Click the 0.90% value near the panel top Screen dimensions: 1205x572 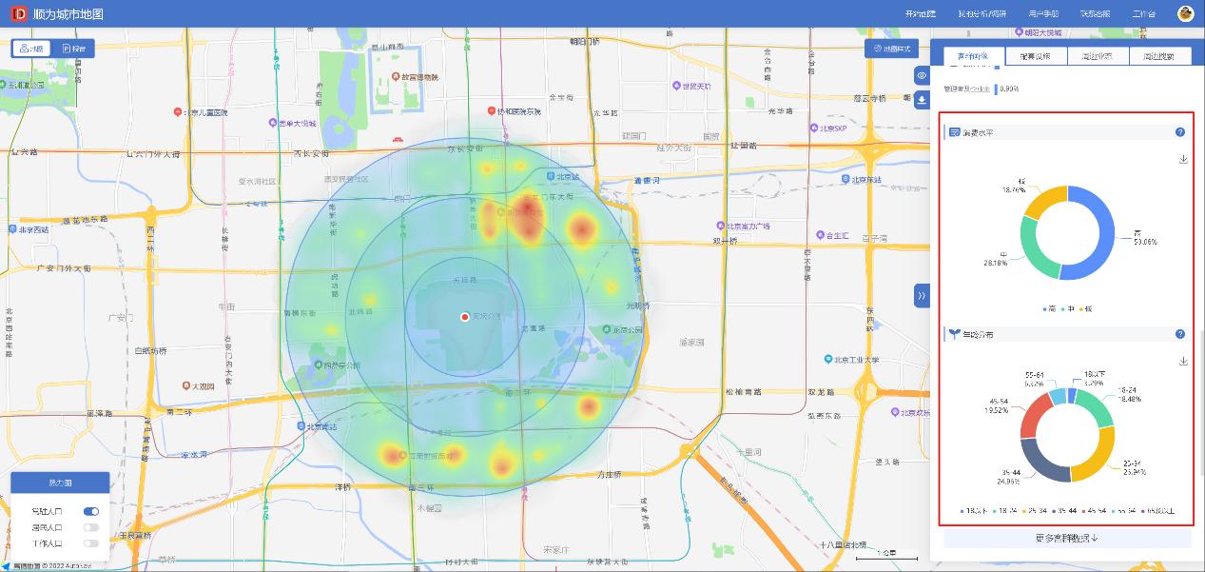pos(1010,89)
